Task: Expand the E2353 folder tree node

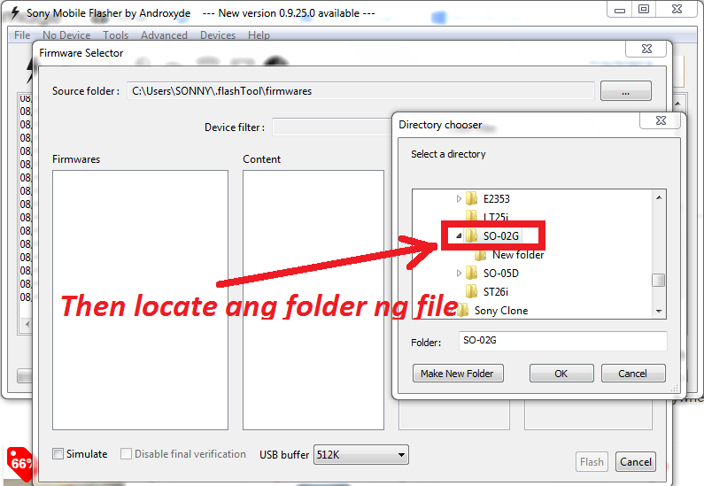Action: tap(459, 198)
